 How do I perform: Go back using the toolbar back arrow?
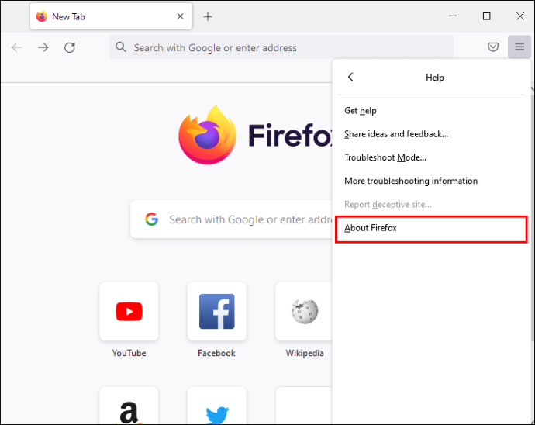coord(17,47)
